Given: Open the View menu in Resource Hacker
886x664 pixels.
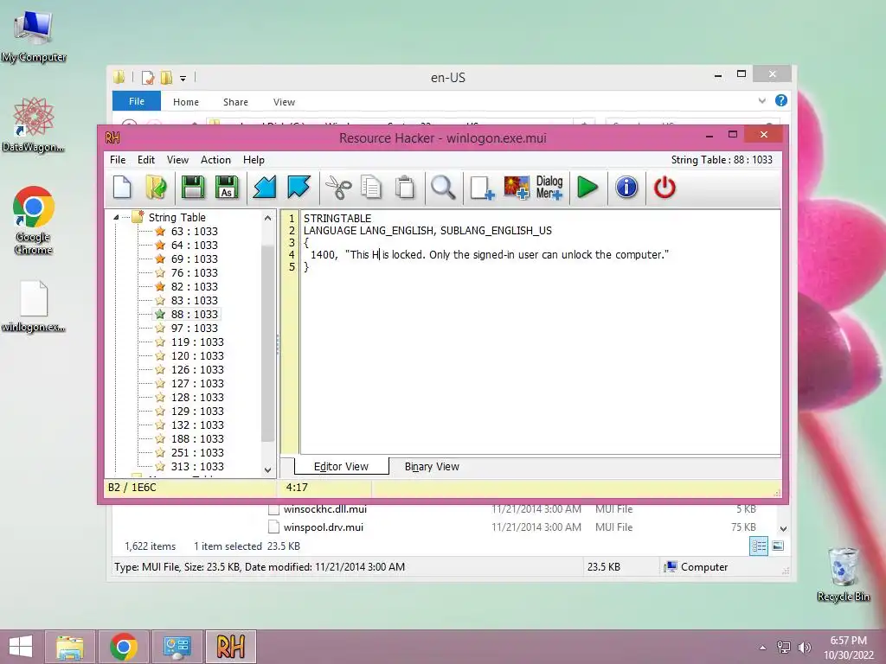Looking at the screenshot, I should (x=177, y=160).
